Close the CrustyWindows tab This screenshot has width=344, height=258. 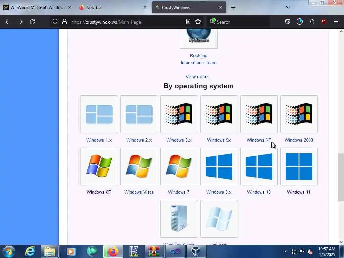point(221,7)
